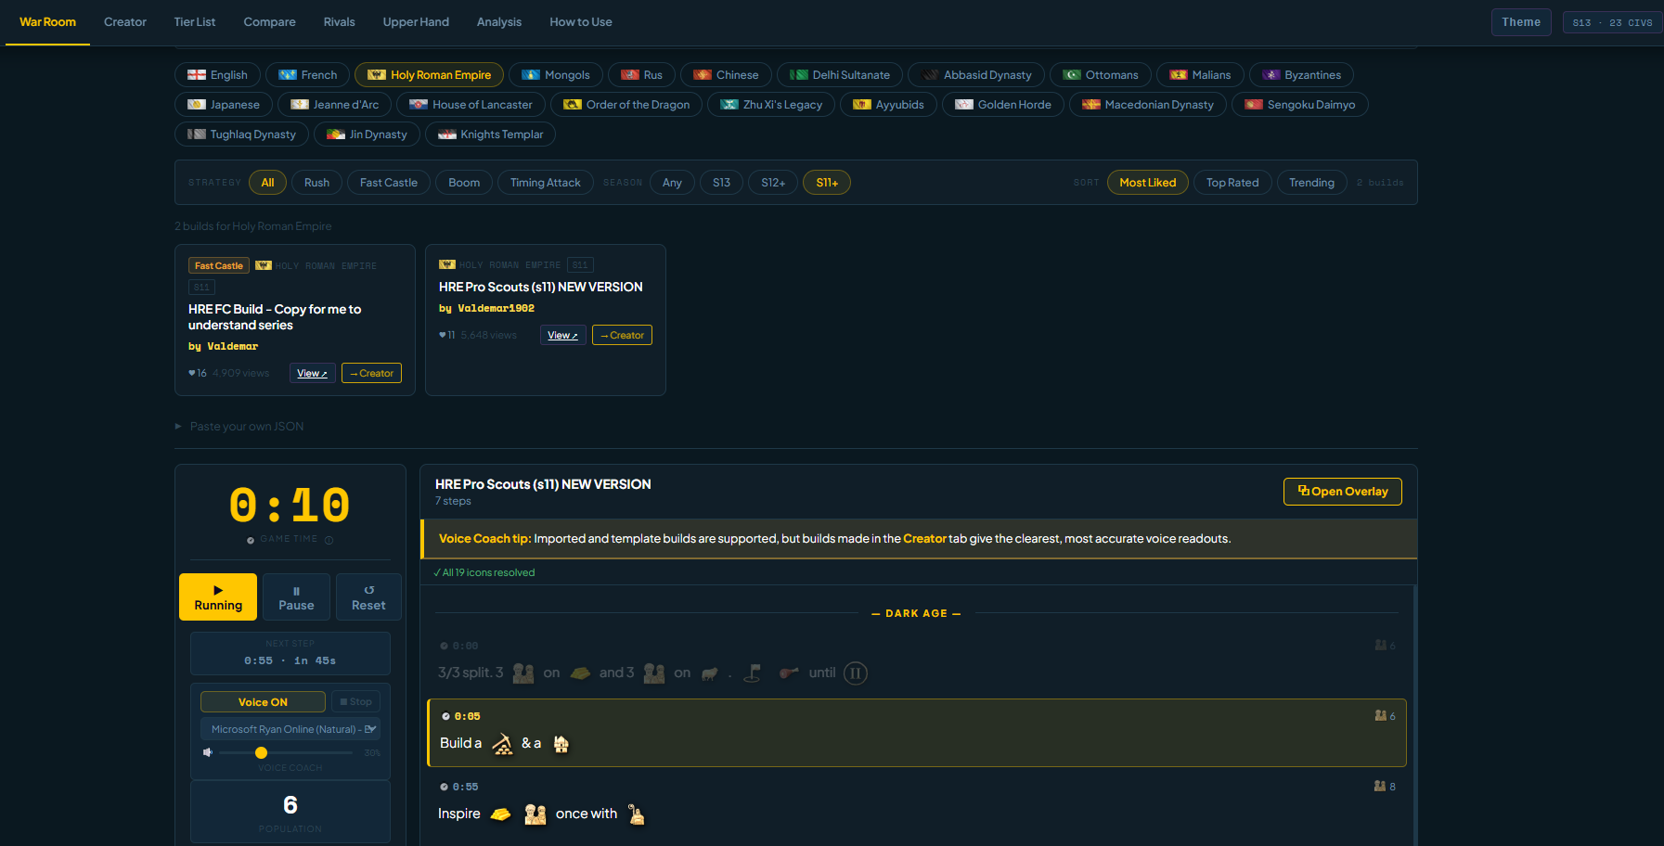Viewport: 1664px width, 846px height.
Task: Filter strategy by Timing Attack
Action: [545, 183]
